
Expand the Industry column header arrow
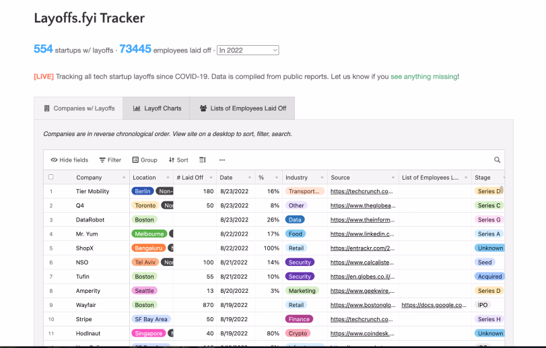(x=322, y=178)
